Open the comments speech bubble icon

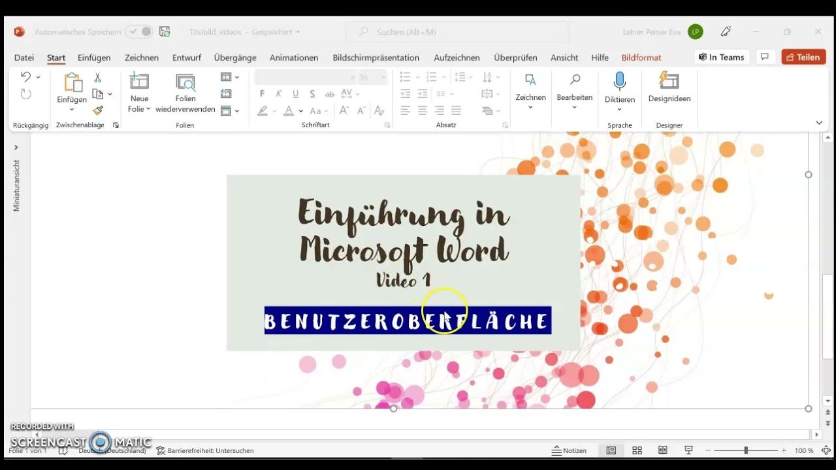[765, 57]
